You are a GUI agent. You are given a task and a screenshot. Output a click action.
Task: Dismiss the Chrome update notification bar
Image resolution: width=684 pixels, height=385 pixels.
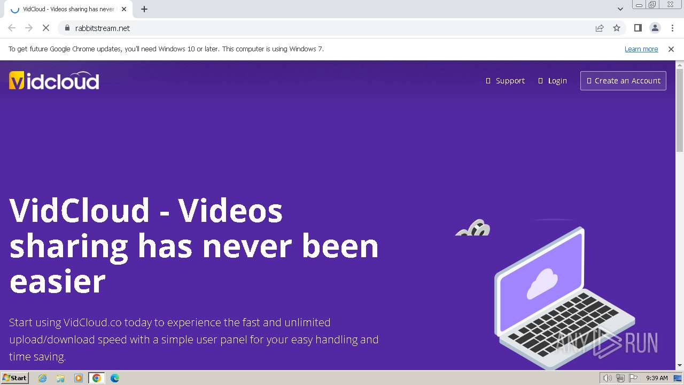tap(671, 49)
